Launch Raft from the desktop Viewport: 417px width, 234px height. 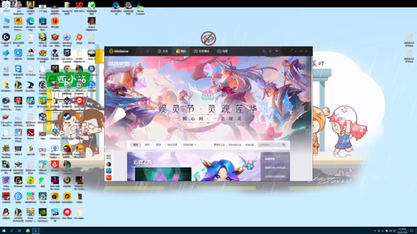coord(30,101)
